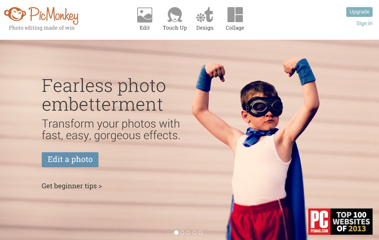Click the Design label in navigation
Viewport: 379px width, 240px height.
pos(205,28)
